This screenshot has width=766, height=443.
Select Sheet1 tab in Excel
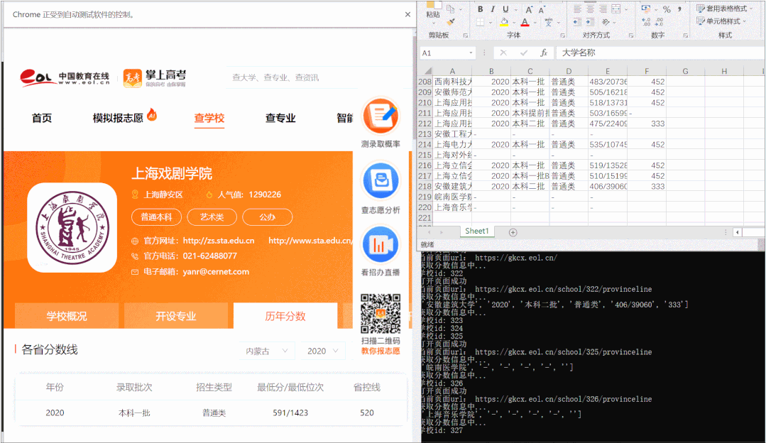pyautogui.click(x=477, y=231)
